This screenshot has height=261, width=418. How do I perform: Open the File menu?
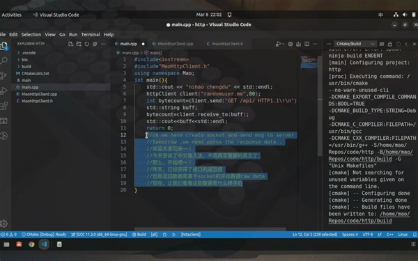(2, 35)
